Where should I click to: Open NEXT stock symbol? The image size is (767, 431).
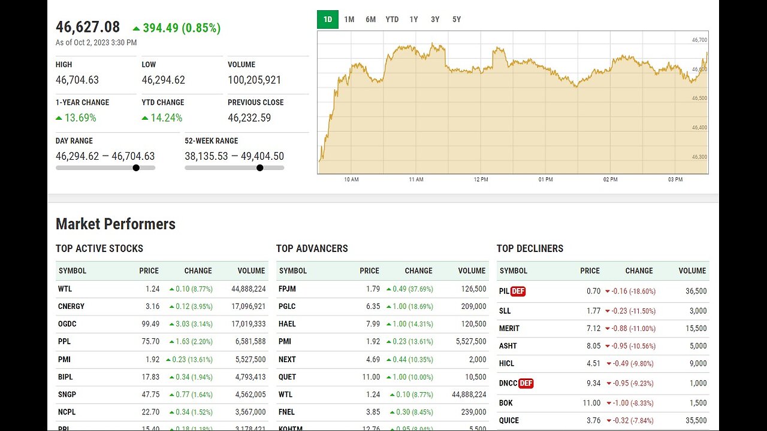(x=287, y=359)
